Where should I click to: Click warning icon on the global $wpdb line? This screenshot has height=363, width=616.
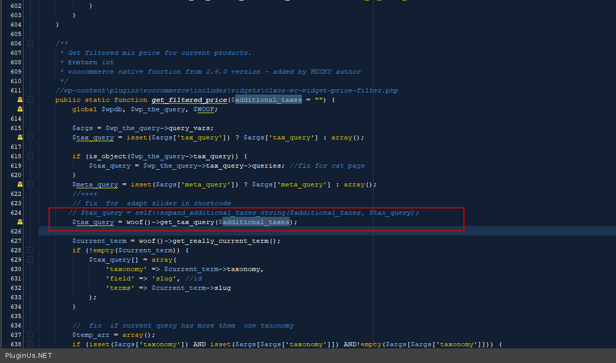tap(20, 109)
